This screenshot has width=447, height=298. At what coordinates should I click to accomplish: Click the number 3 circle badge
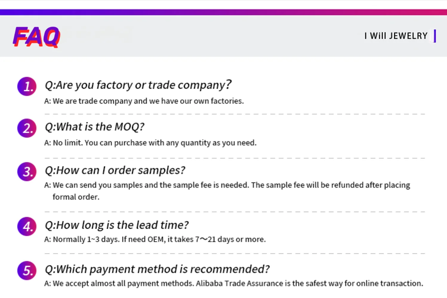pyautogui.click(x=27, y=172)
